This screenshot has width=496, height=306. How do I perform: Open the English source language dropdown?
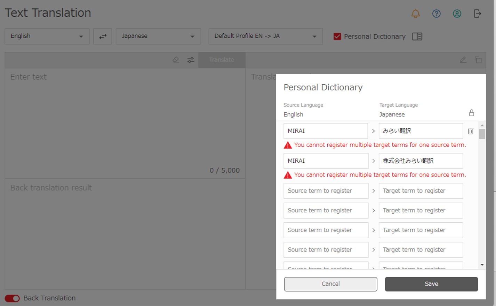[x=47, y=36]
